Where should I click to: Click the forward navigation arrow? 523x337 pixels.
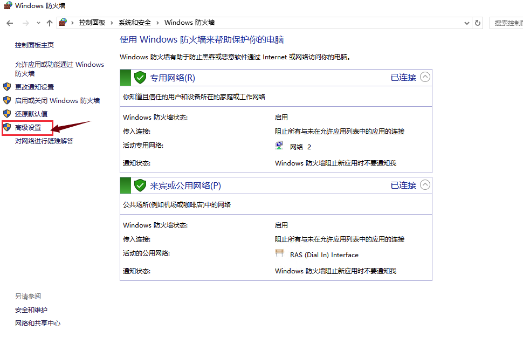pos(25,23)
